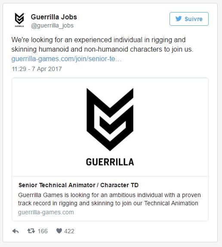This screenshot has width=222, height=247.
Task: Click the Guerrilla Jobs profile avatar
Action: (19, 20)
